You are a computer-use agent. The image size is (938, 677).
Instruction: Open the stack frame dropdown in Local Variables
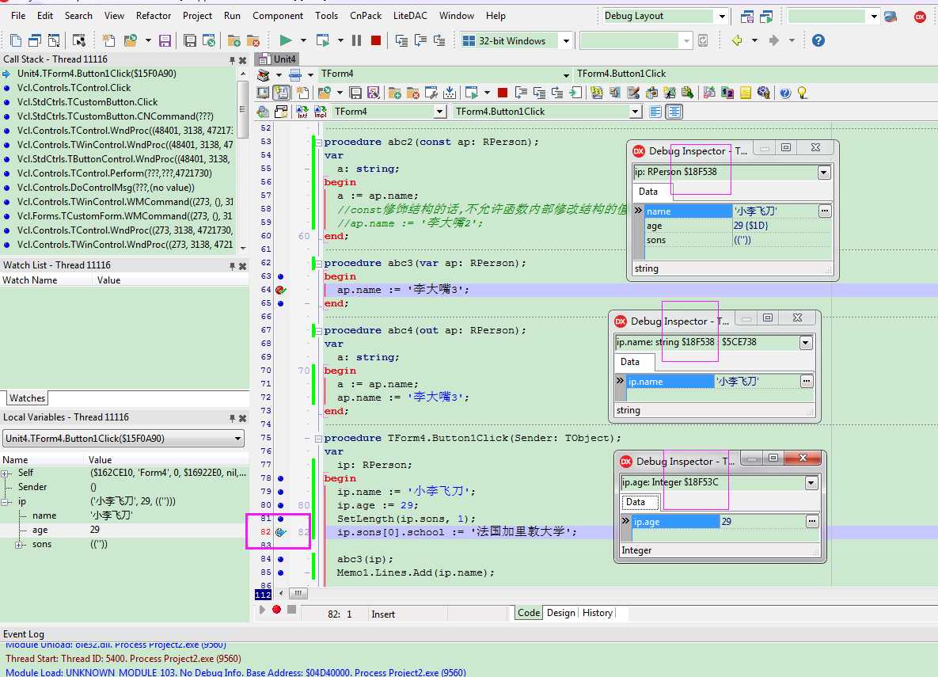click(238, 439)
